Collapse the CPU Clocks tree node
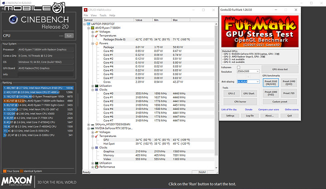Image resolution: width=326 pixels, height=189 pixels. point(93,90)
